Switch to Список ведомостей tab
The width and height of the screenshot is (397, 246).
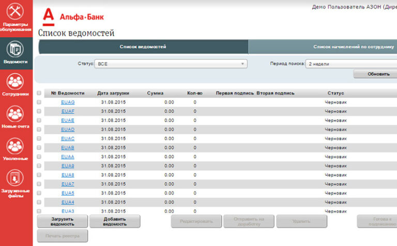pos(143,47)
